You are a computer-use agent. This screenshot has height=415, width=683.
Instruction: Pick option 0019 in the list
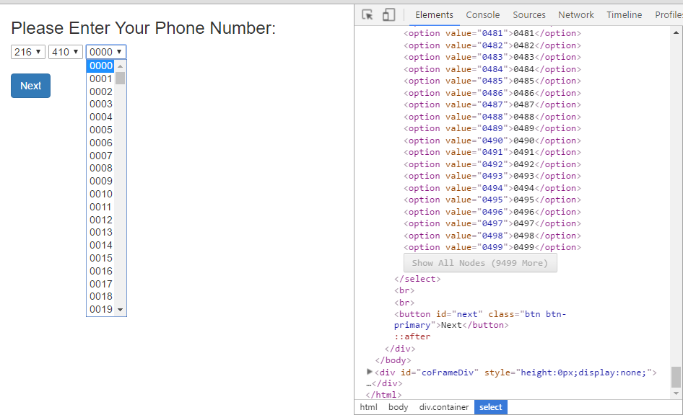[x=101, y=309]
